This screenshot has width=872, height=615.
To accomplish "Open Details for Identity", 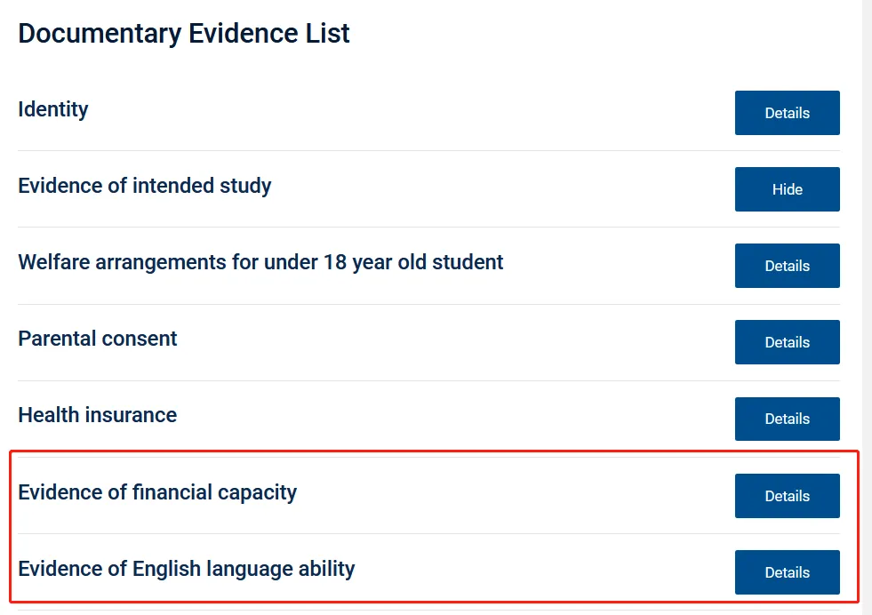I will point(787,113).
